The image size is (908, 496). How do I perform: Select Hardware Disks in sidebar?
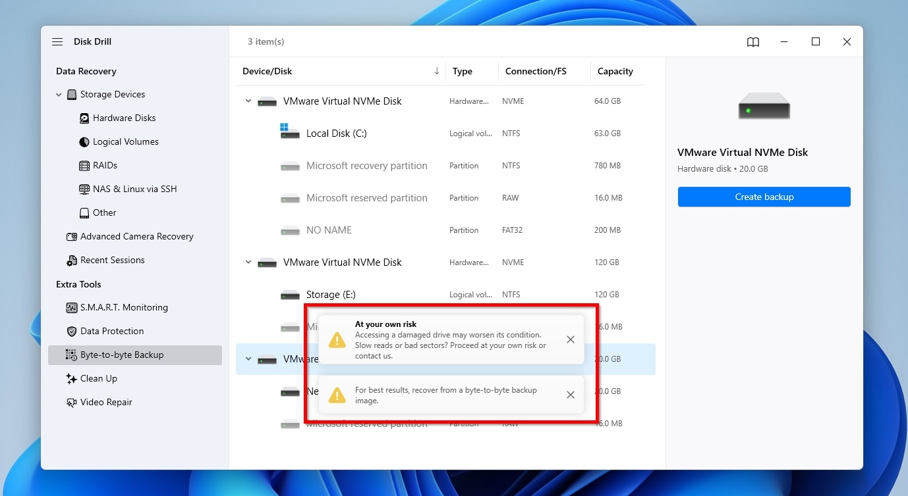pos(125,118)
